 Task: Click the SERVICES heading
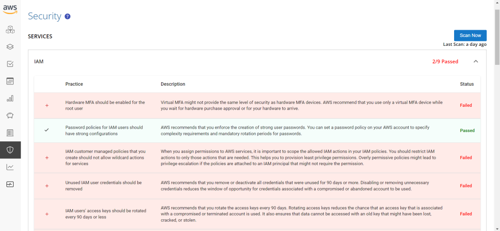pyautogui.click(x=40, y=36)
